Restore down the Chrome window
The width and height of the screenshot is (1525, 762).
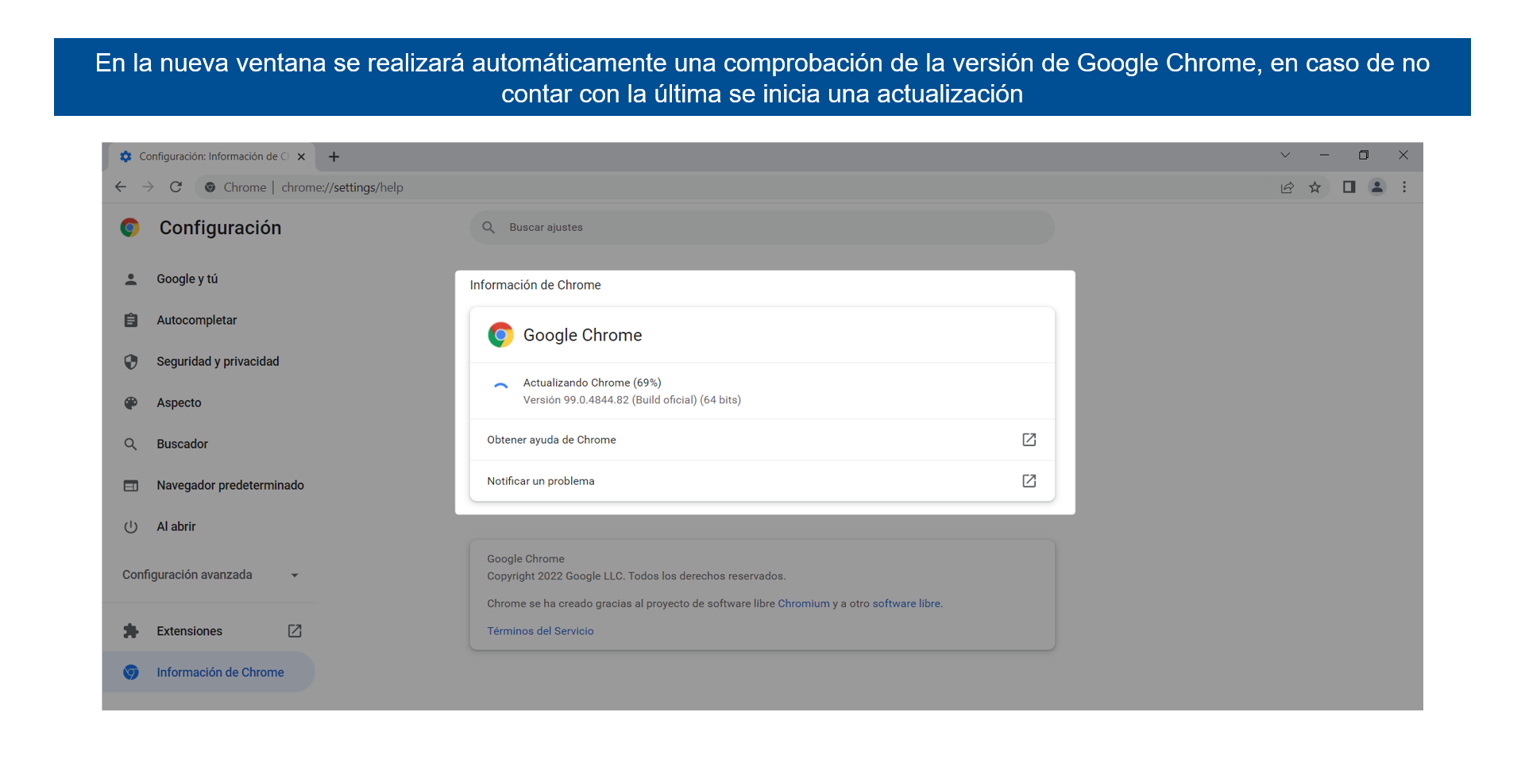[1364, 156]
